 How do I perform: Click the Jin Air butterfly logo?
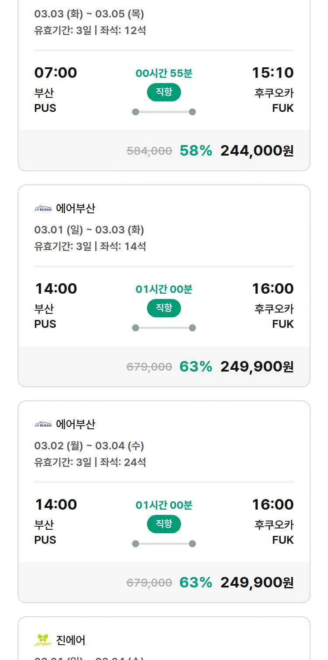(43, 640)
